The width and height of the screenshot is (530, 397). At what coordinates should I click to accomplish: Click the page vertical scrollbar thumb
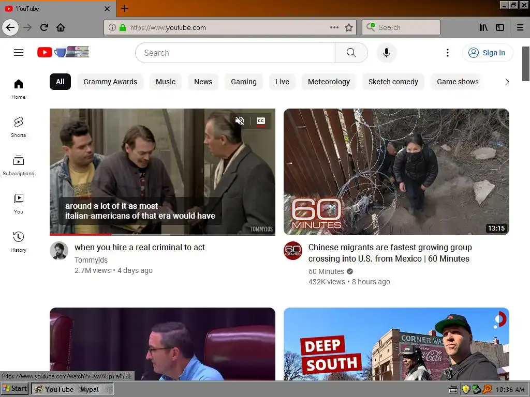tap(526, 64)
